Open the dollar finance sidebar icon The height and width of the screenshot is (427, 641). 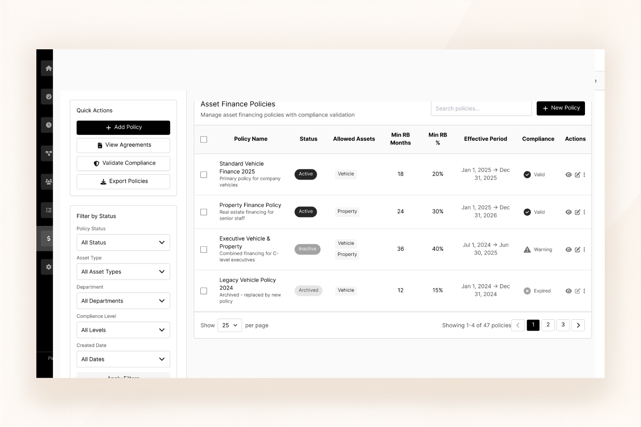(48, 239)
